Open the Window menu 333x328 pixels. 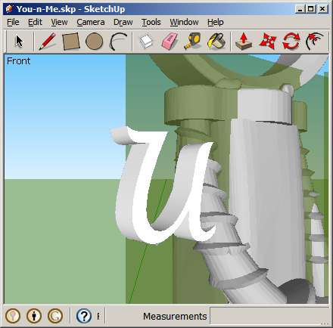184,22
